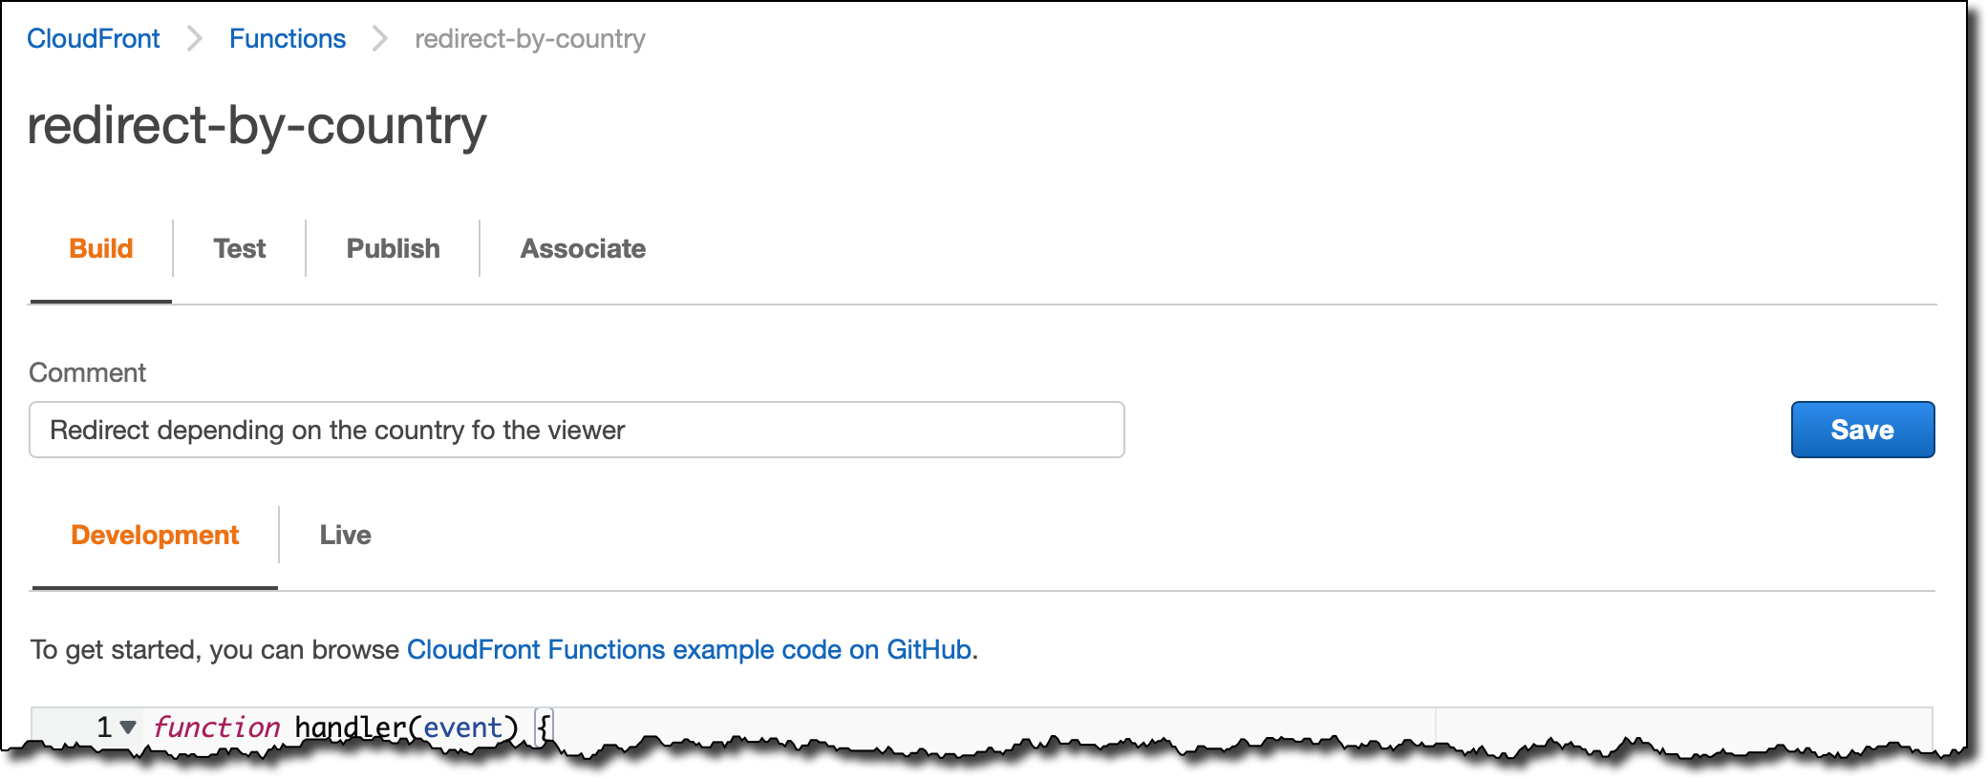This screenshot has height=779, width=1987.
Task: Save the function with the Save button
Action: [x=1863, y=430]
